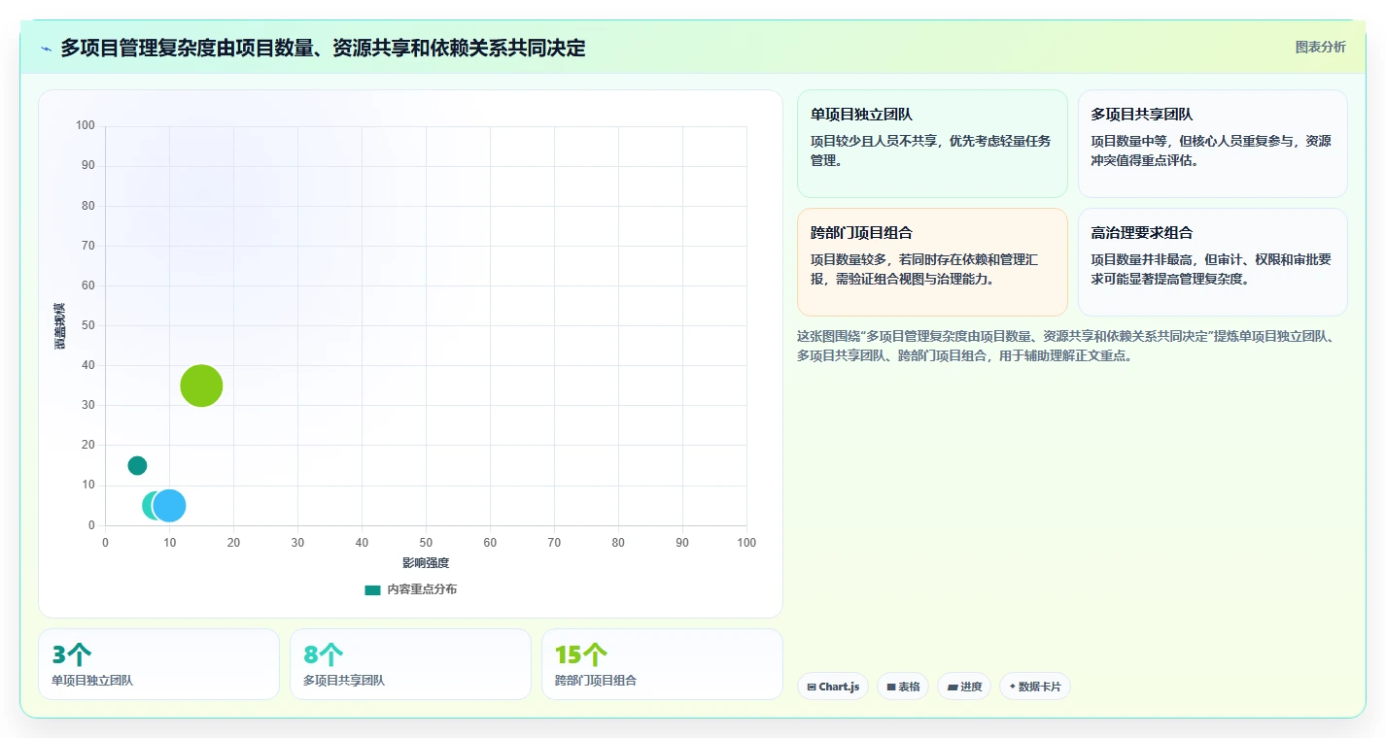The image size is (1386, 738).
Task: Toggle the 内容重点分布 legend entry
Action: click(x=411, y=589)
